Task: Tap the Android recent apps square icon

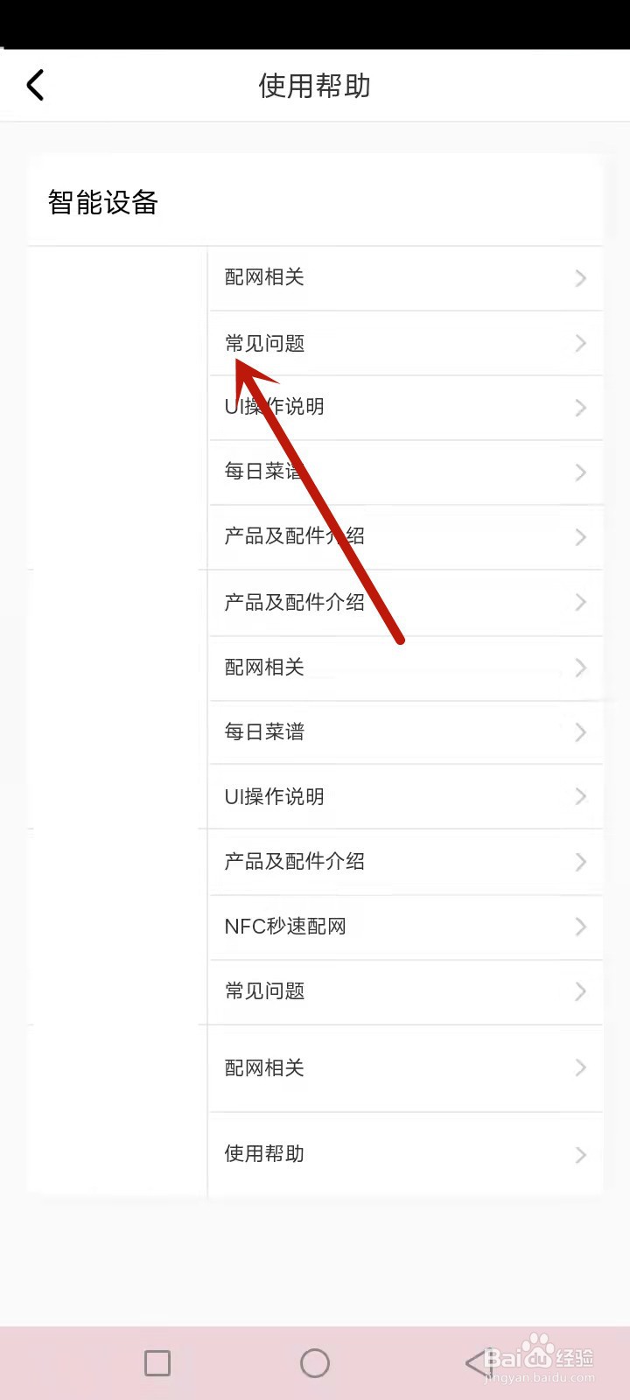Action: (x=157, y=1362)
